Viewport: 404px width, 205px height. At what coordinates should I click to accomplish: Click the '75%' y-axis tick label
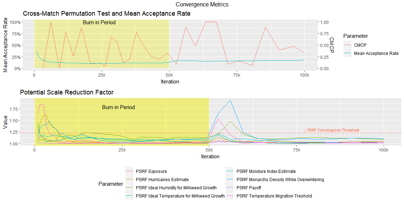pos(16,34)
